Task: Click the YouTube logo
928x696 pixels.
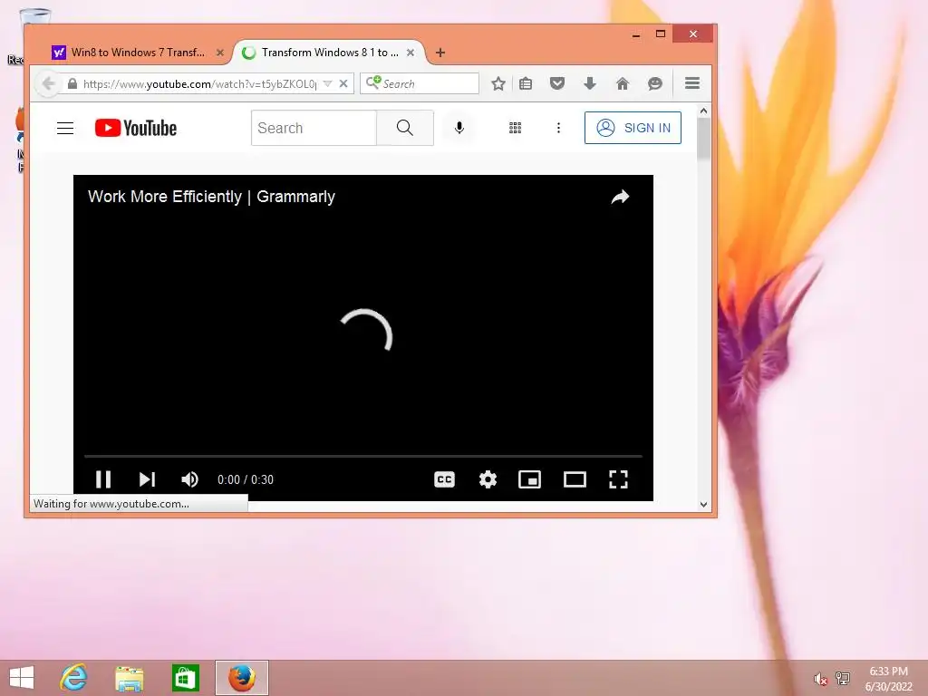Action: click(x=136, y=128)
